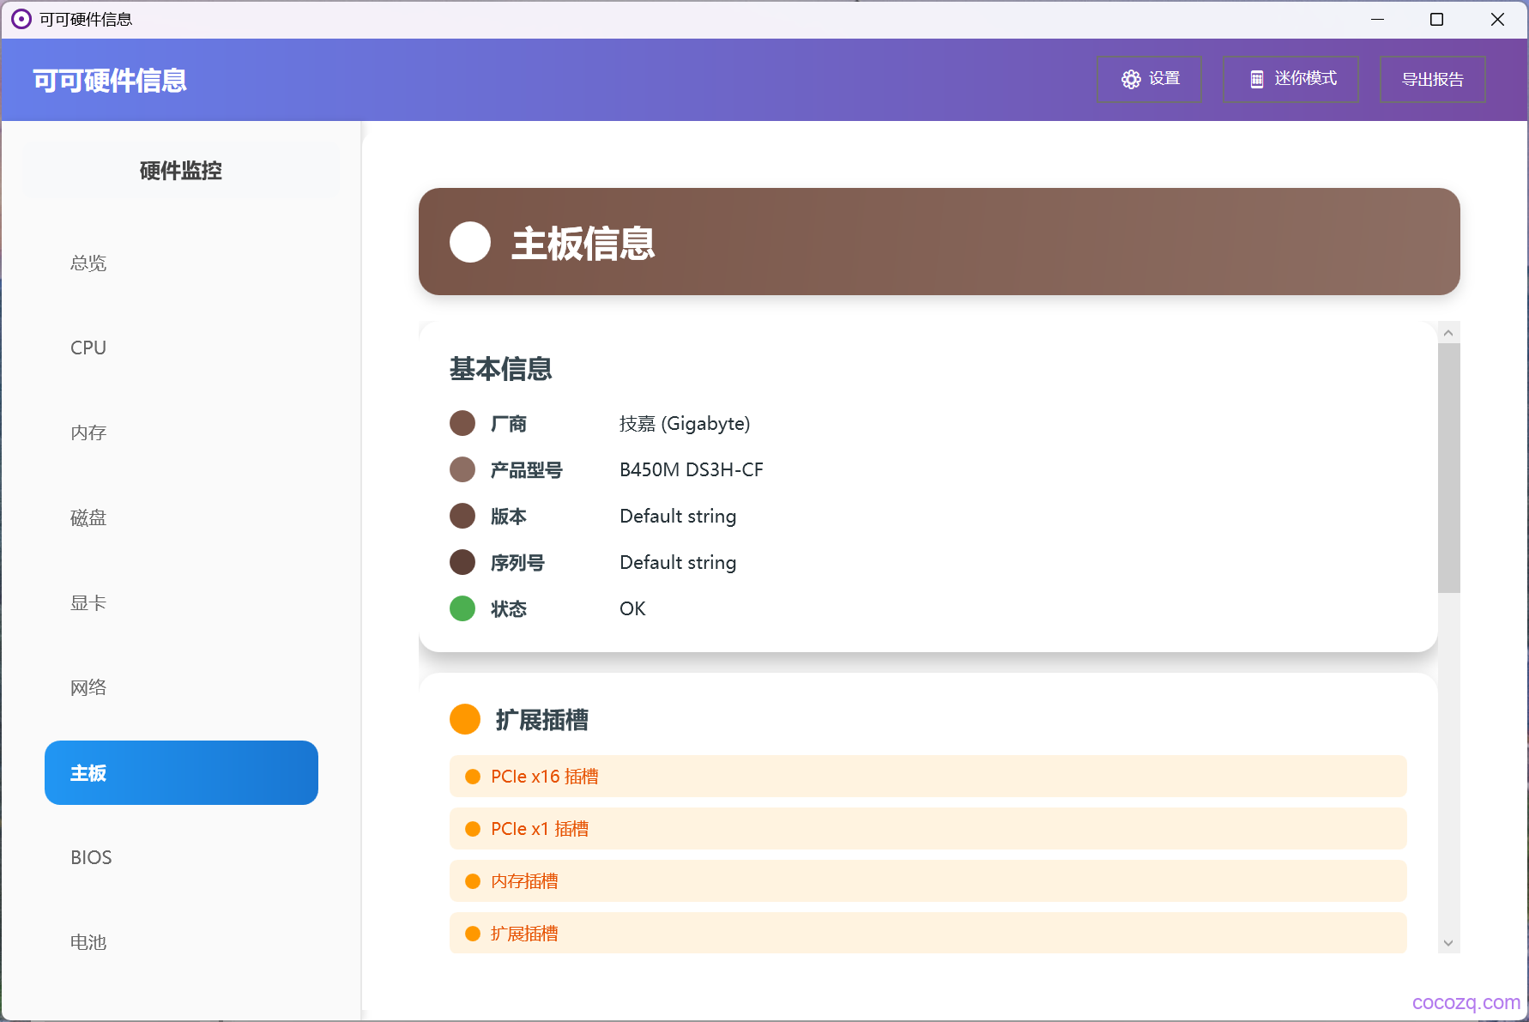Click the orange circle next to 扩展插槽 heading

click(x=465, y=719)
